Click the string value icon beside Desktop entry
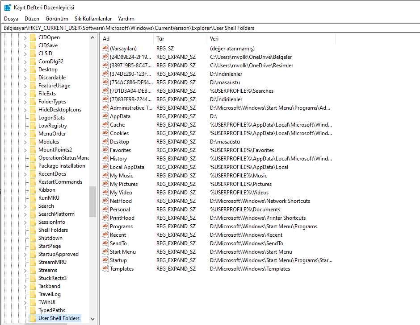 pyautogui.click(x=105, y=141)
